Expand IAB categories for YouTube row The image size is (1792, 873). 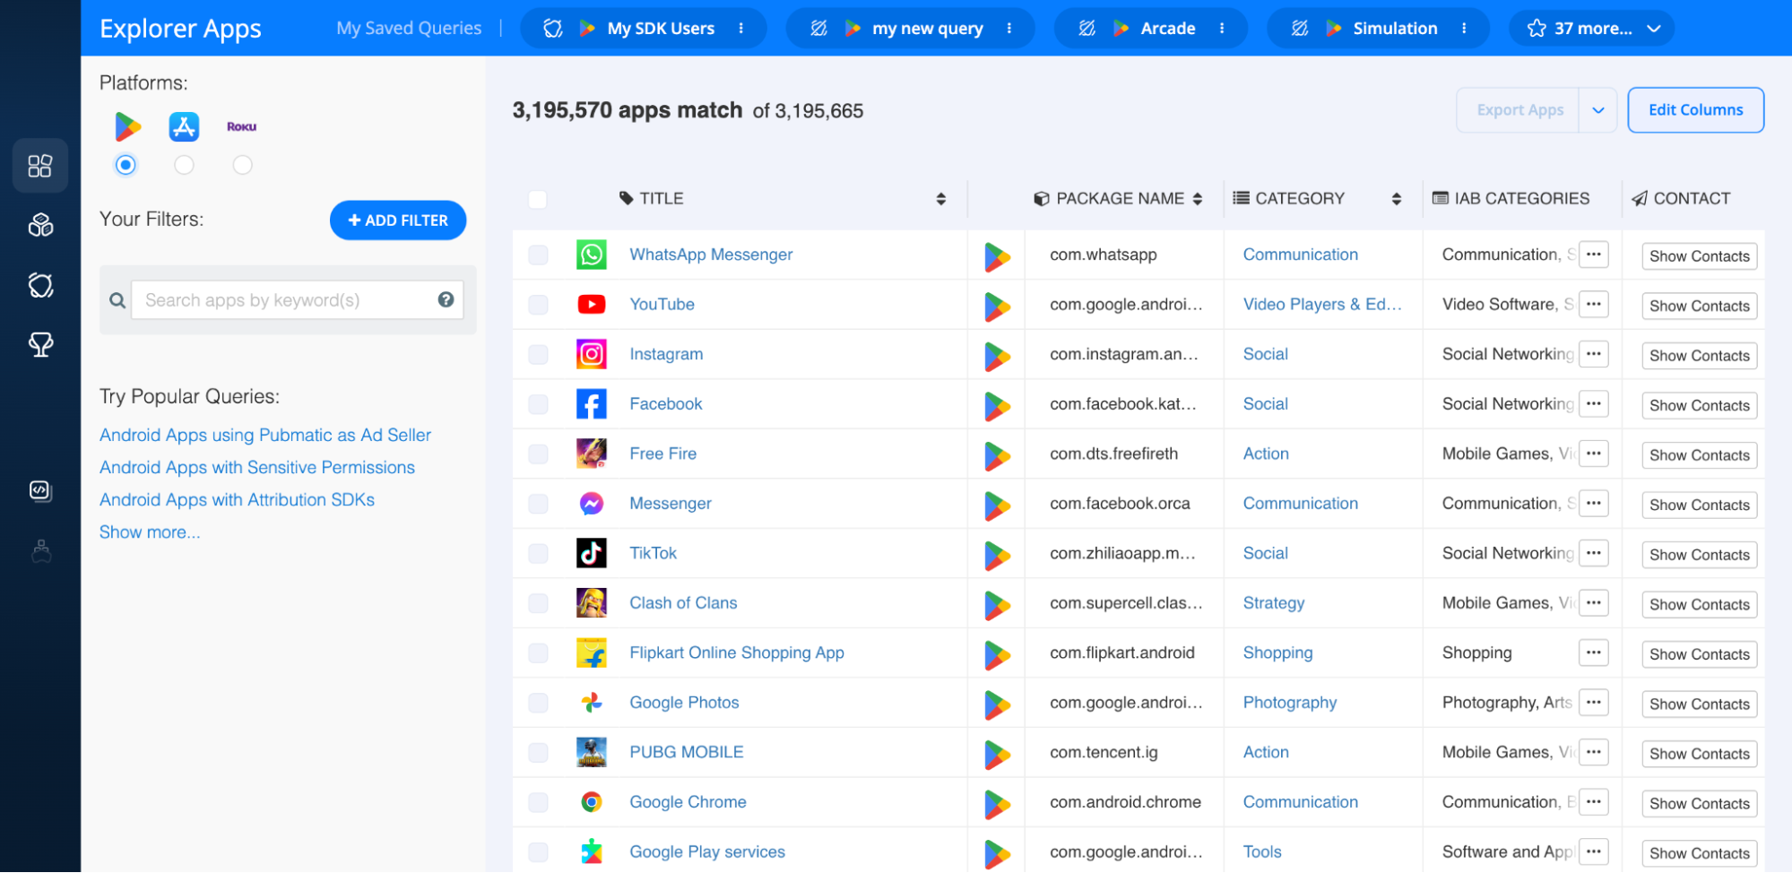[x=1594, y=304]
